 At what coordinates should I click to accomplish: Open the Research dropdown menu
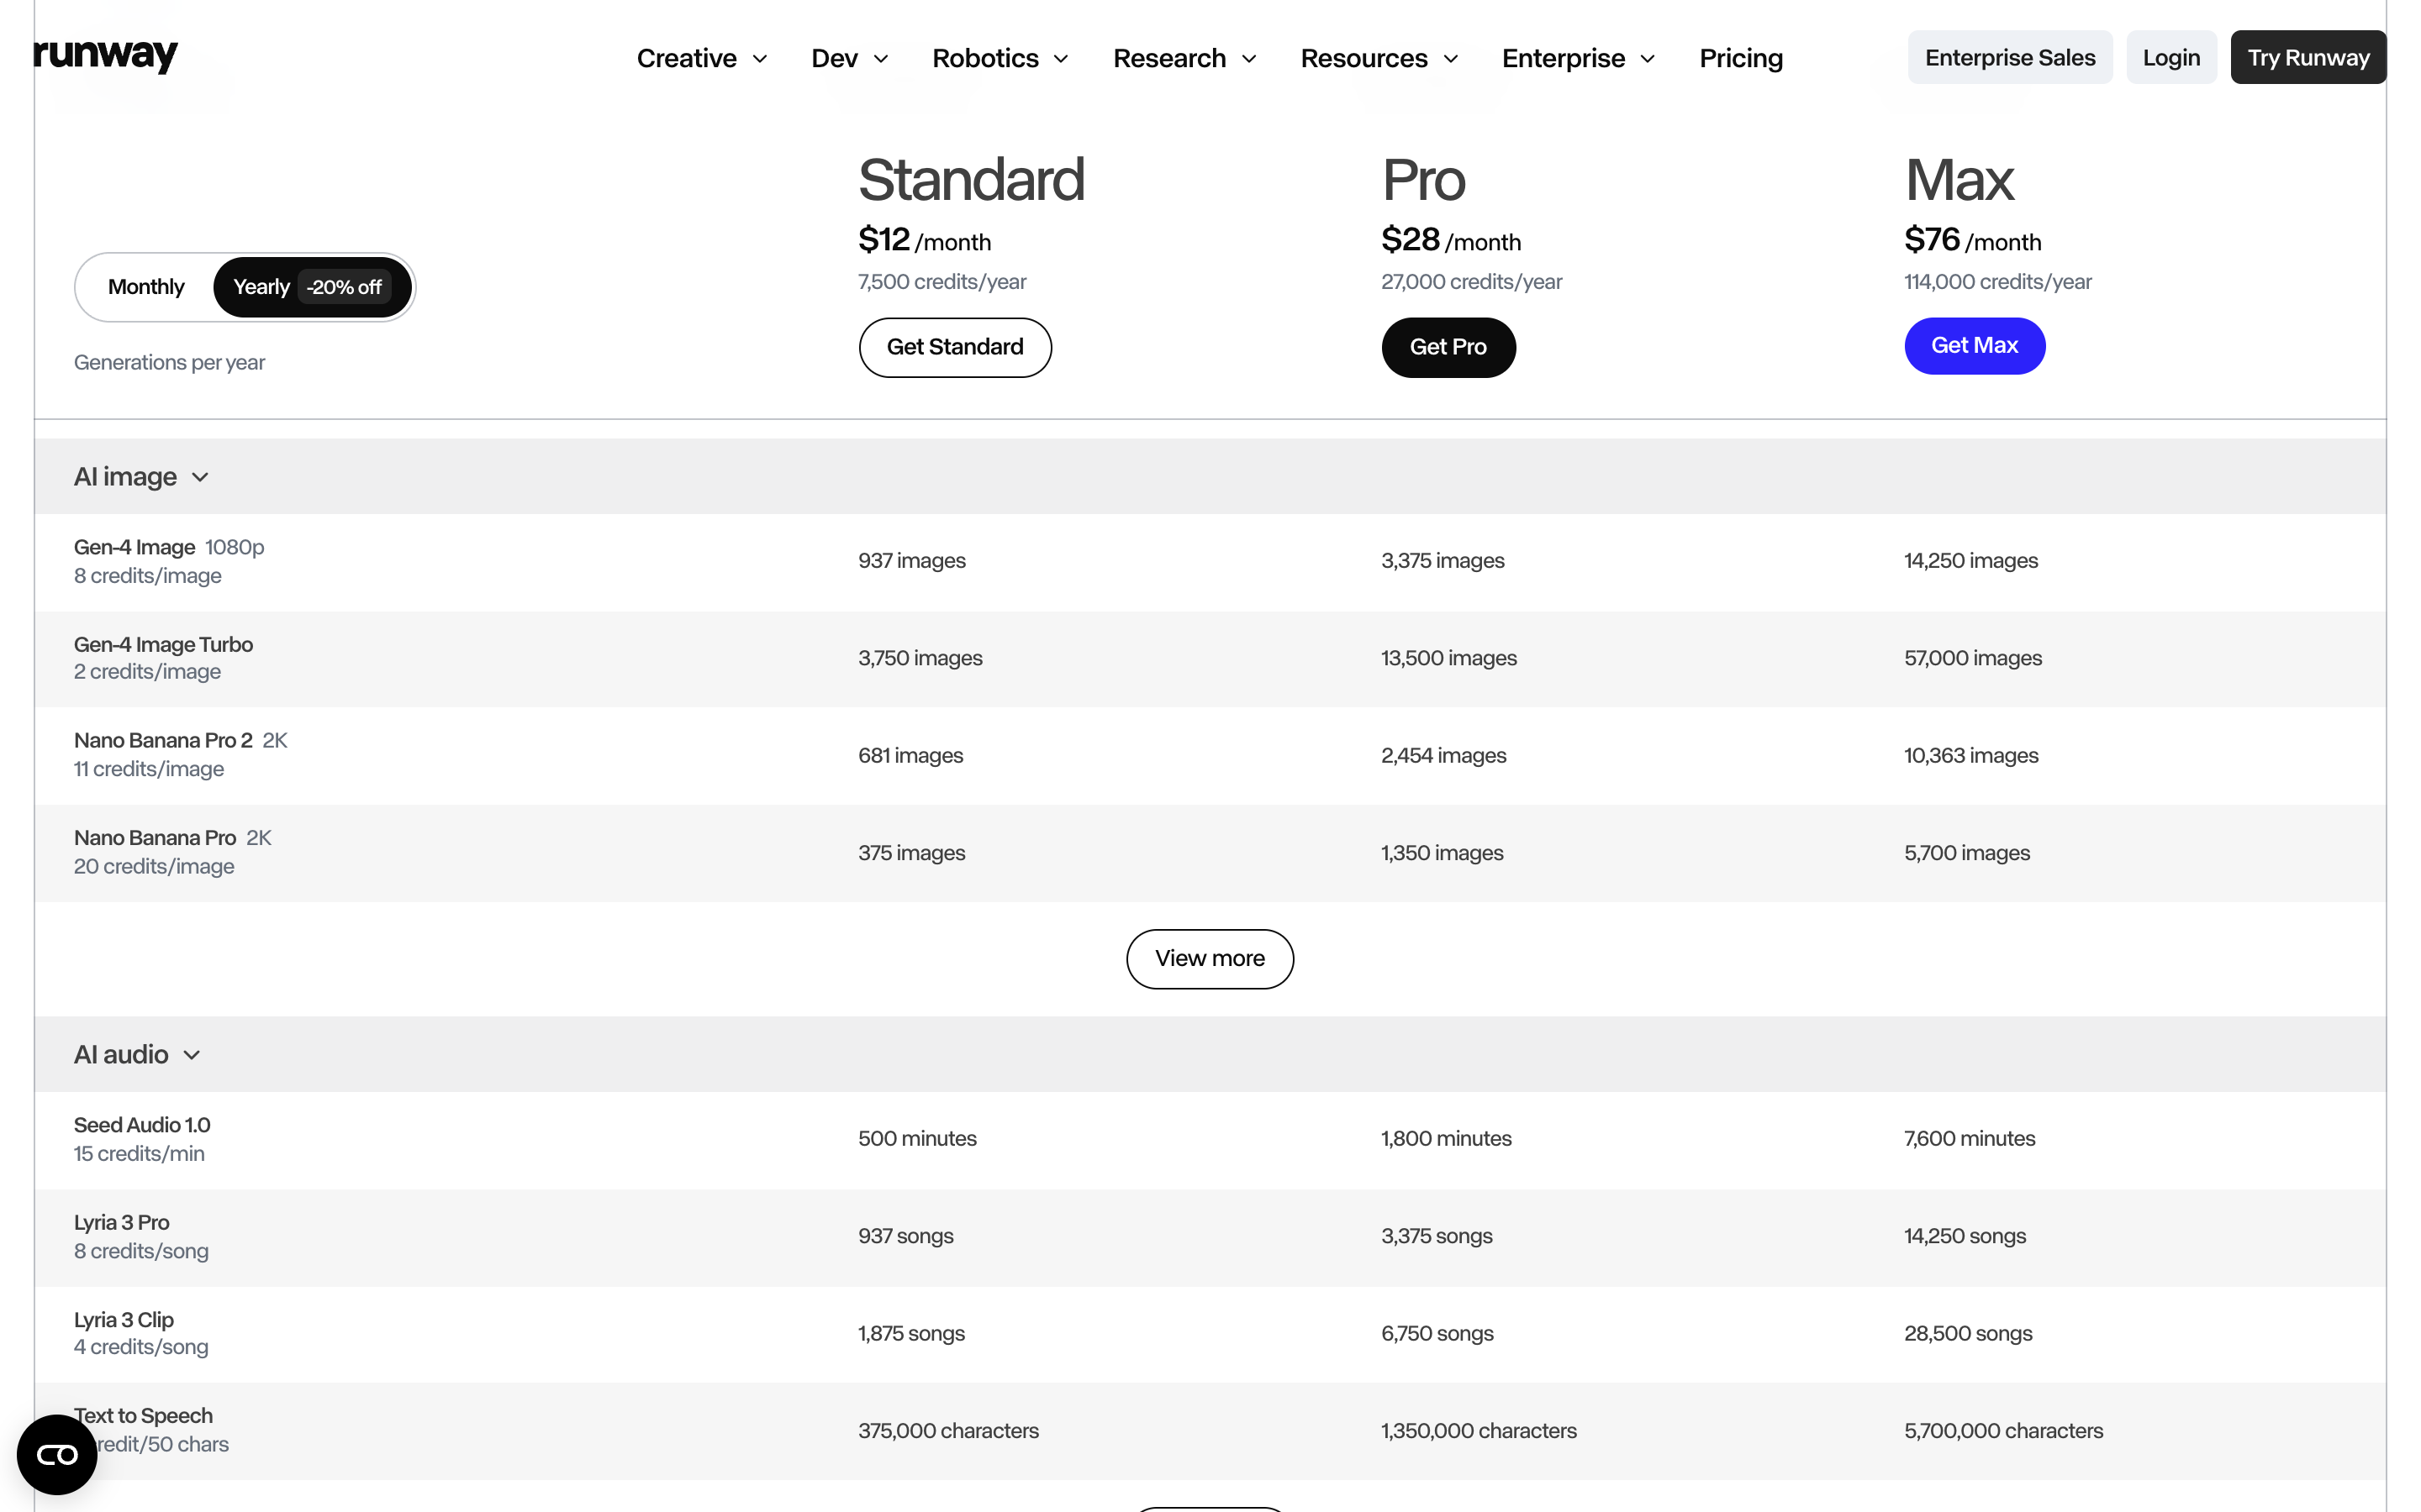point(1184,58)
